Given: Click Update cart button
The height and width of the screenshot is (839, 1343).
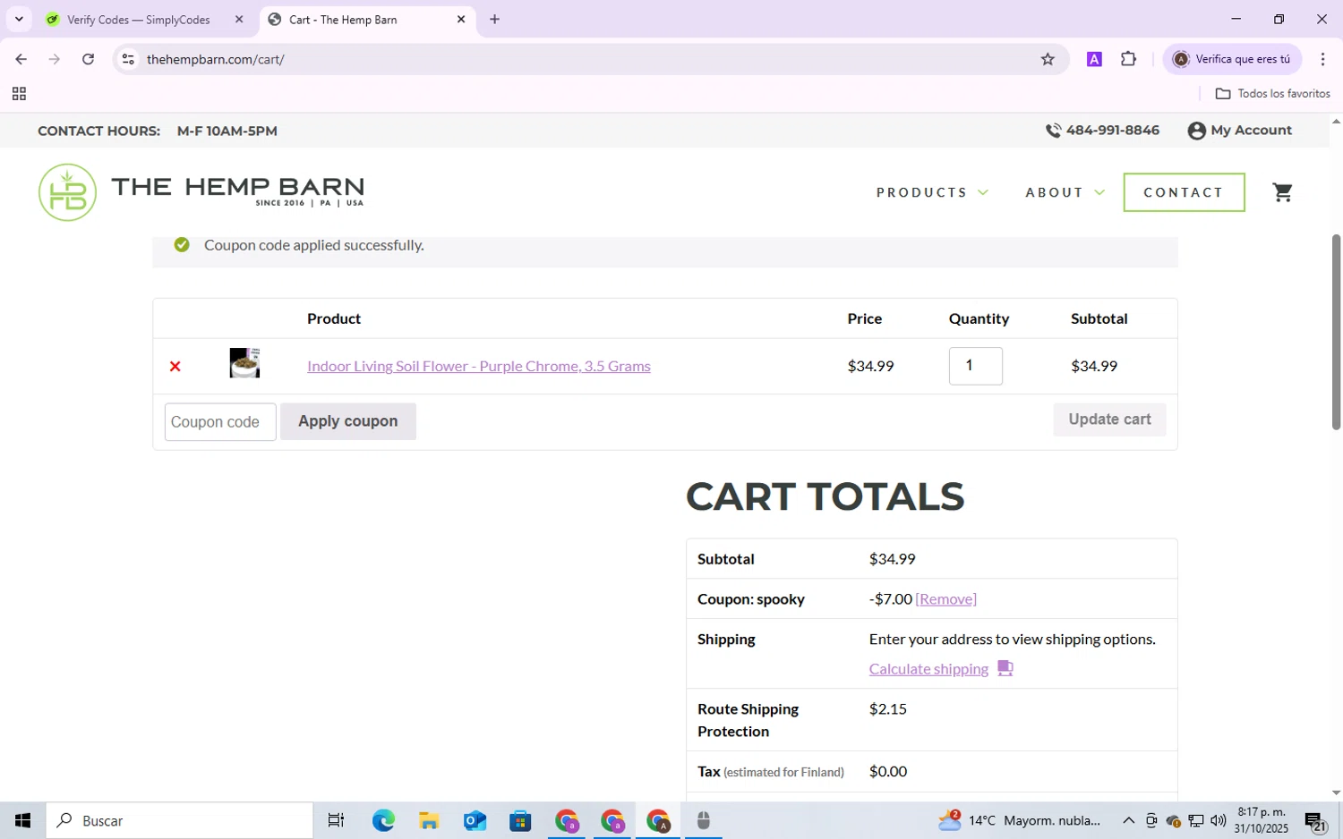Looking at the screenshot, I should pyautogui.click(x=1109, y=419).
